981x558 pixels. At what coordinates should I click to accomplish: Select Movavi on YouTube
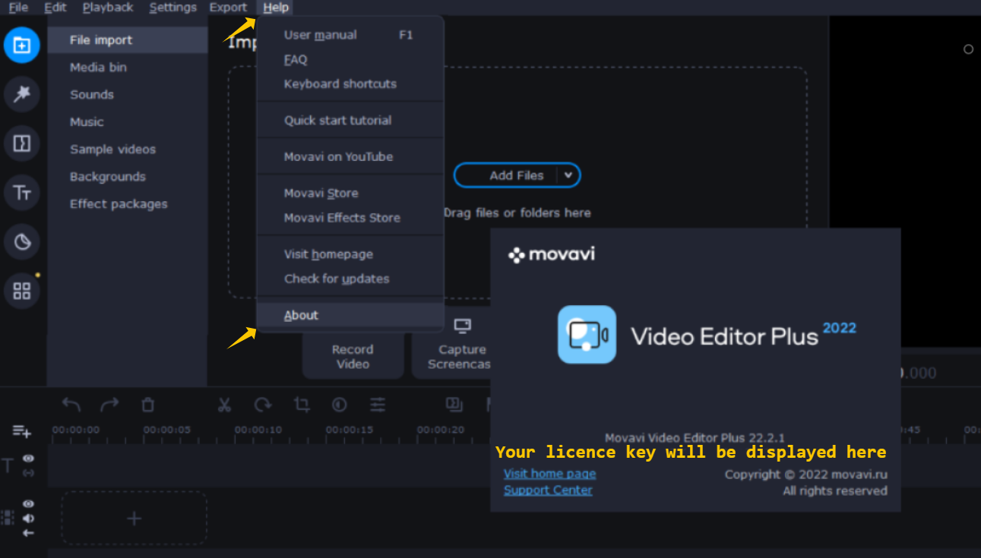pos(350,156)
